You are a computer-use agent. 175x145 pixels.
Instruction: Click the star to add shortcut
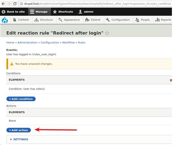(107, 33)
